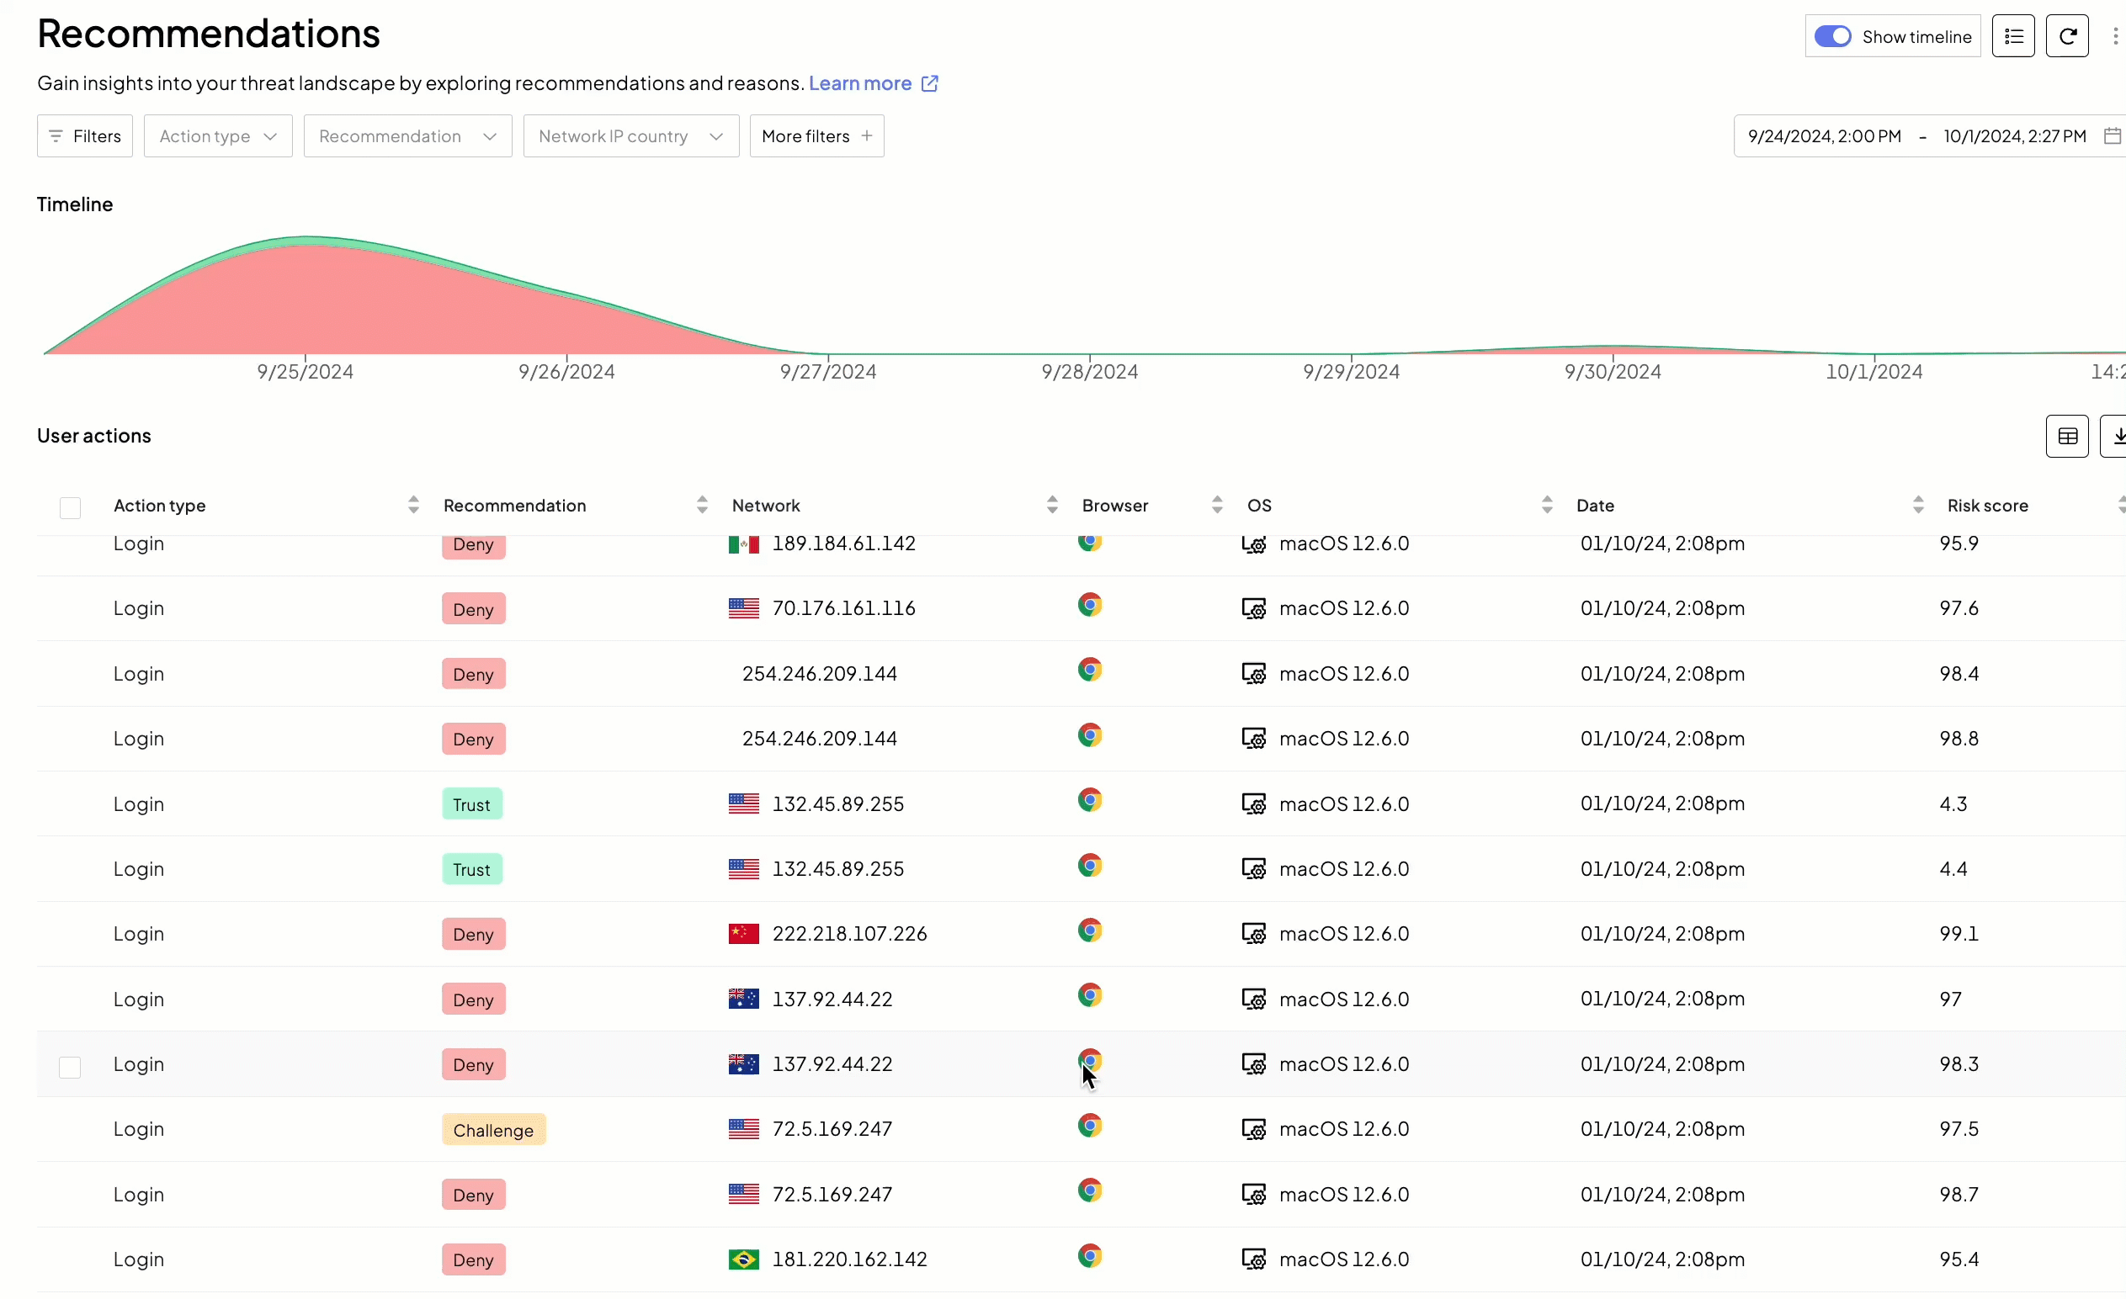Click the table columns layout icon
This screenshot has width=2126, height=1299.
(x=2066, y=437)
